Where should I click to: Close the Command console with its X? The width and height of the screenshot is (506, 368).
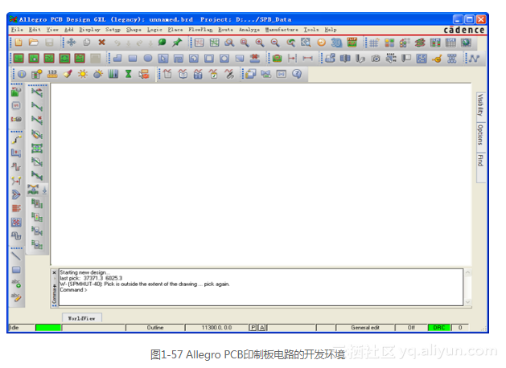[x=54, y=272]
